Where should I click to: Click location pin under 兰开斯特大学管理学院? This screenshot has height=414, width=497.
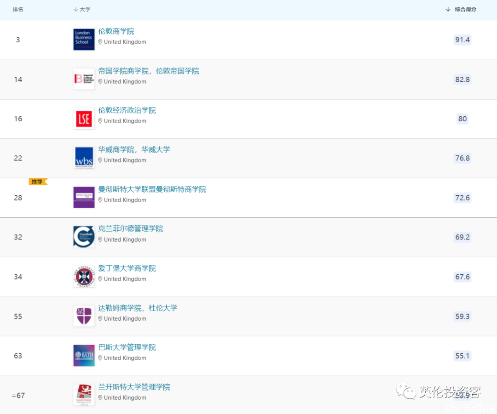pos(100,397)
